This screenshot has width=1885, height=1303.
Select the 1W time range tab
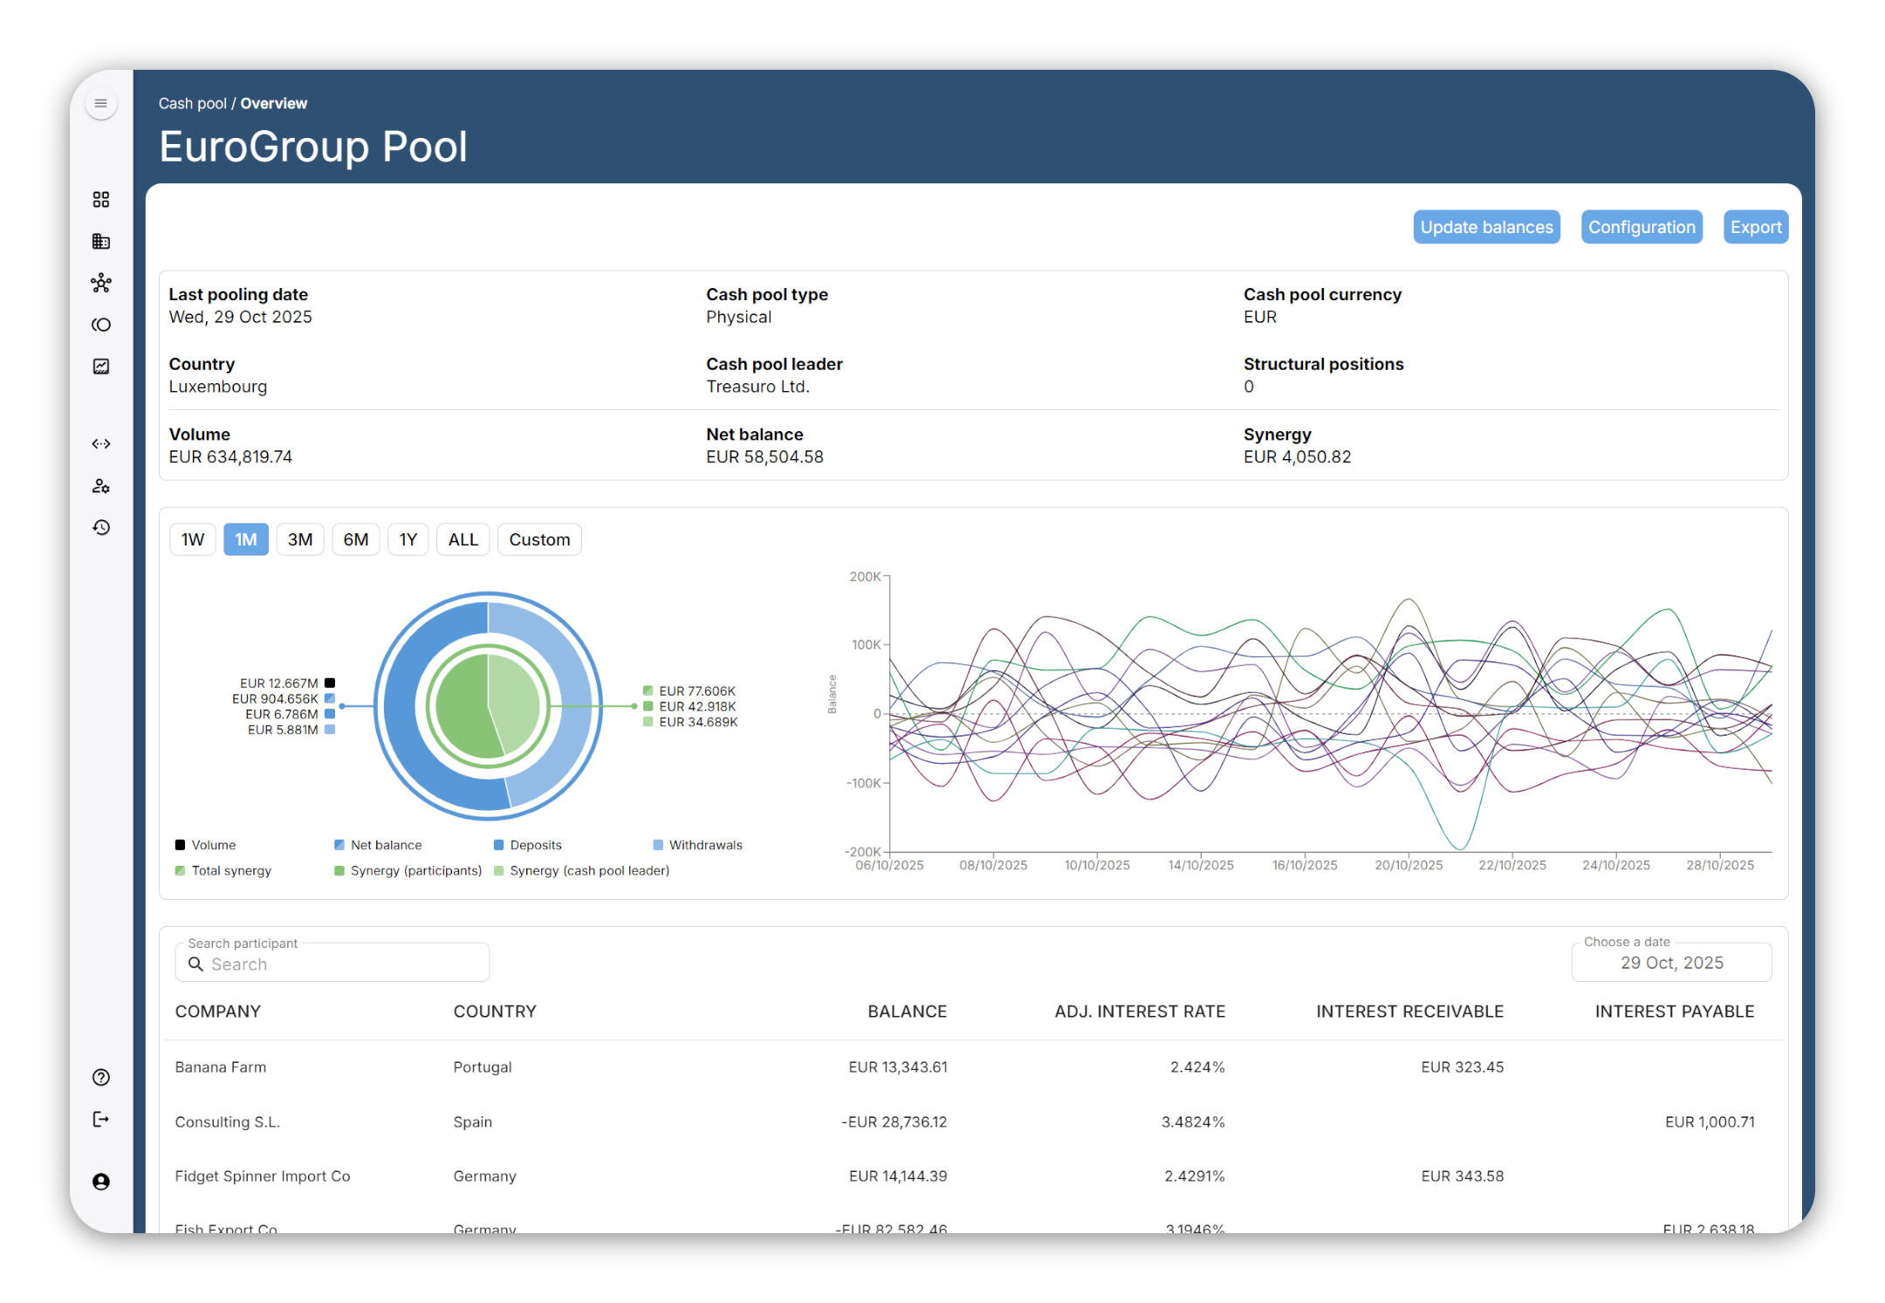point(193,539)
